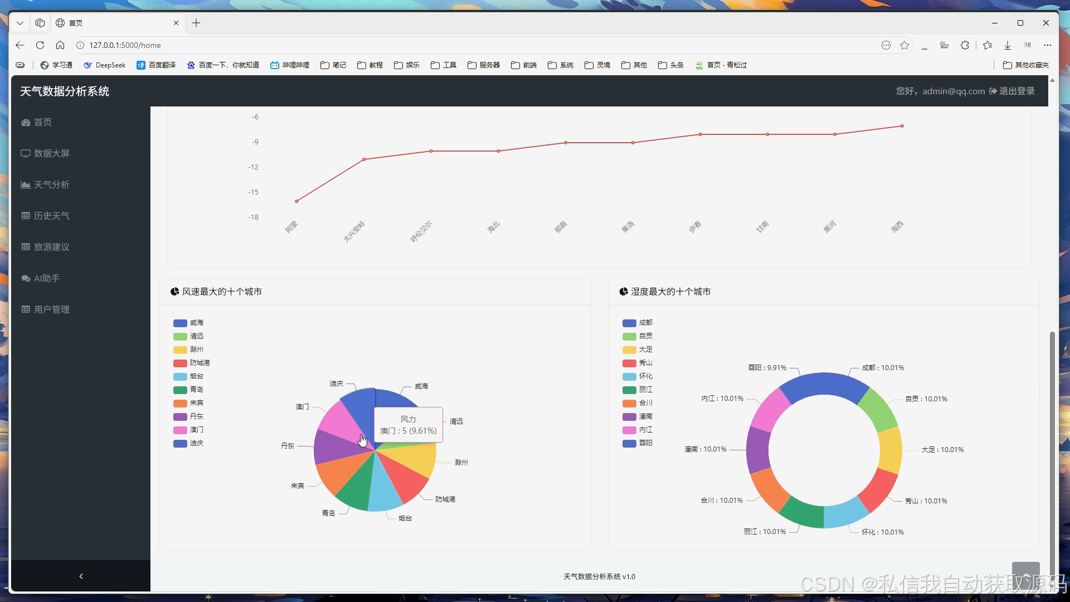Open a new browser tab

[196, 23]
